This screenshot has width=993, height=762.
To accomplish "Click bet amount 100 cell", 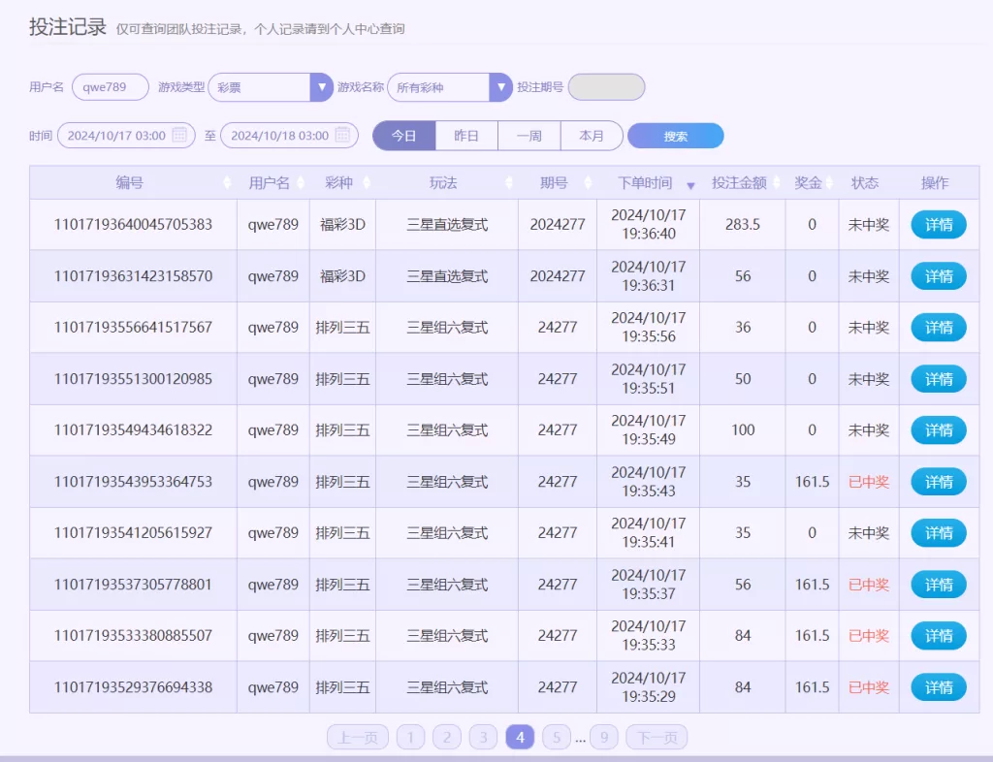I will pyautogui.click(x=743, y=430).
